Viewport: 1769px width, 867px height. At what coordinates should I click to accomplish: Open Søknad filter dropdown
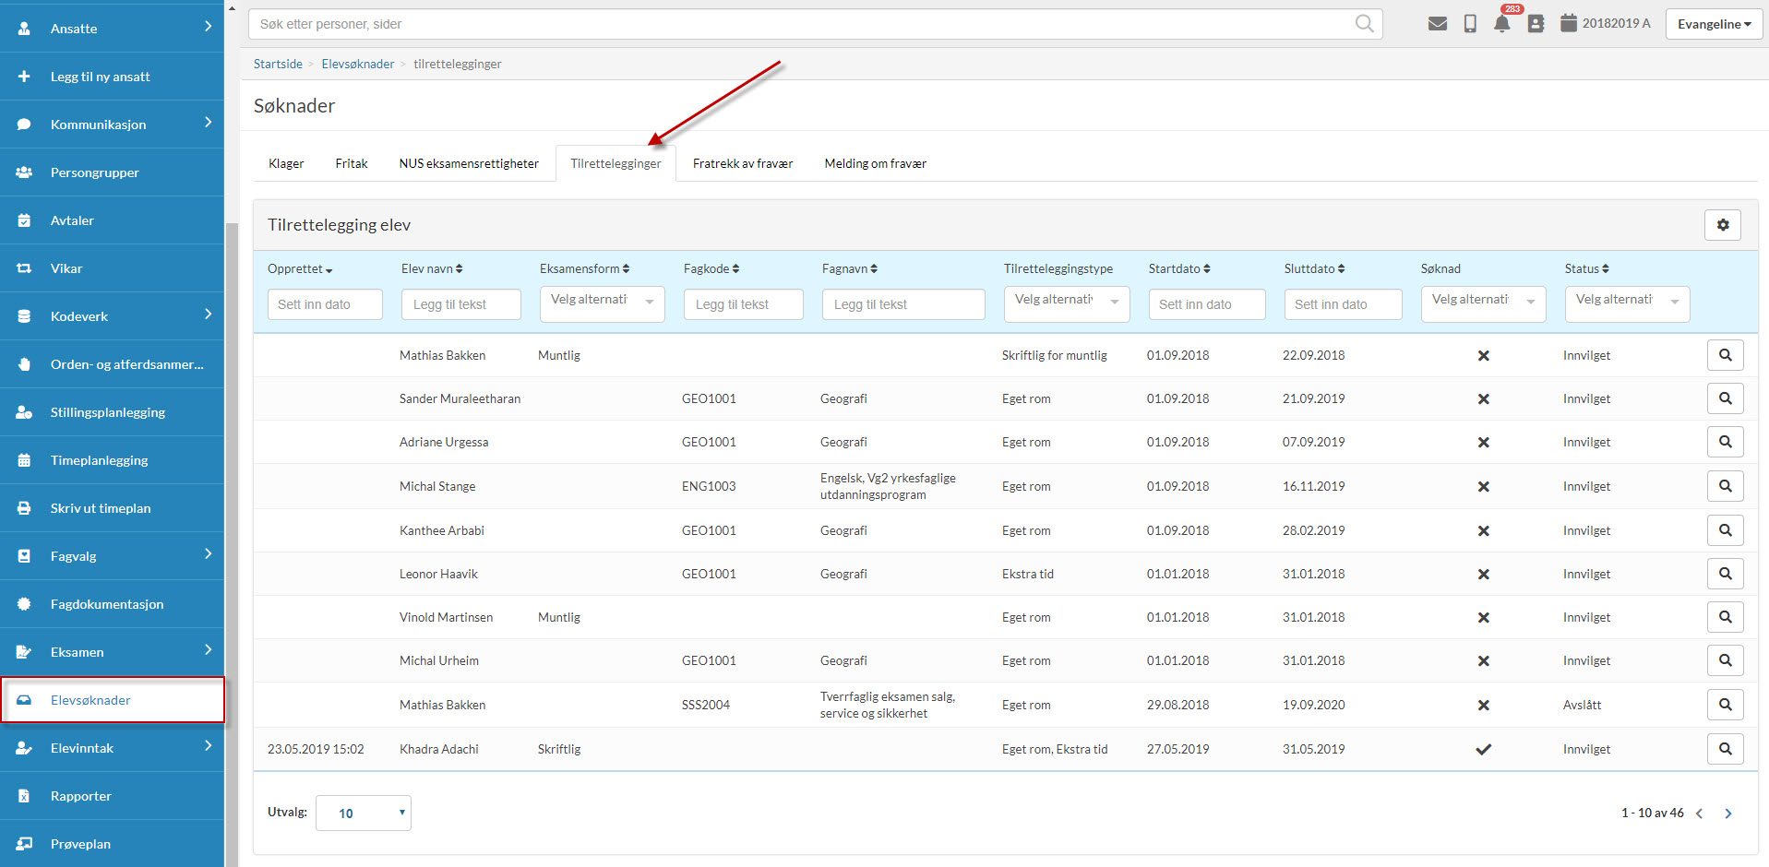coord(1483,303)
